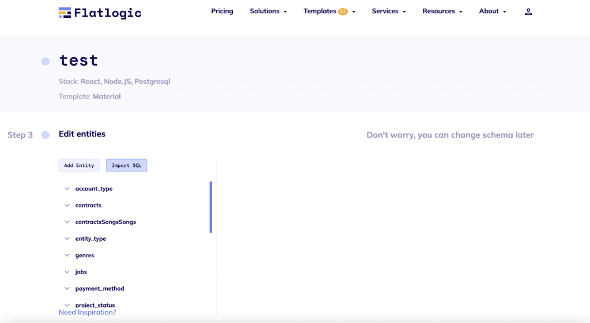590x323 pixels.
Task: Click the Flatlogic logo icon
Action: click(x=65, y=13)
